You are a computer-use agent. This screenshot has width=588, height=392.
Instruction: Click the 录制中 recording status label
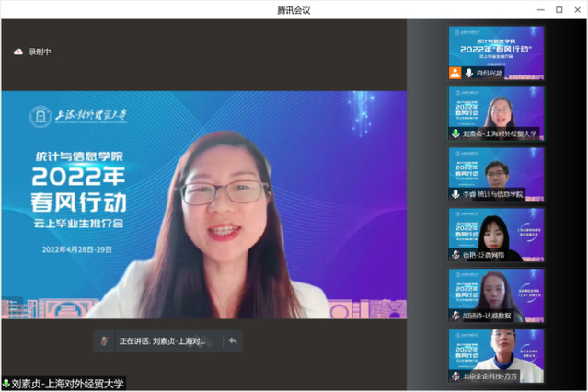tap(40, 52)
